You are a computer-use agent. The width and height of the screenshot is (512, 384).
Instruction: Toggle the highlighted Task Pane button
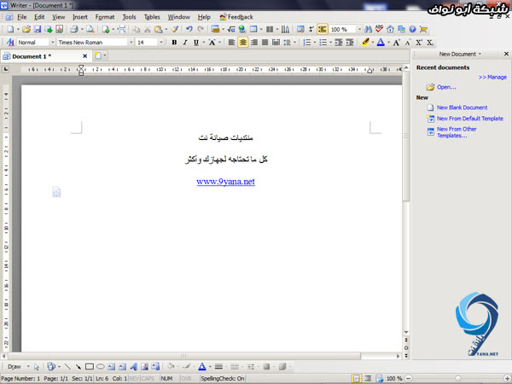[x=323, y=29]
